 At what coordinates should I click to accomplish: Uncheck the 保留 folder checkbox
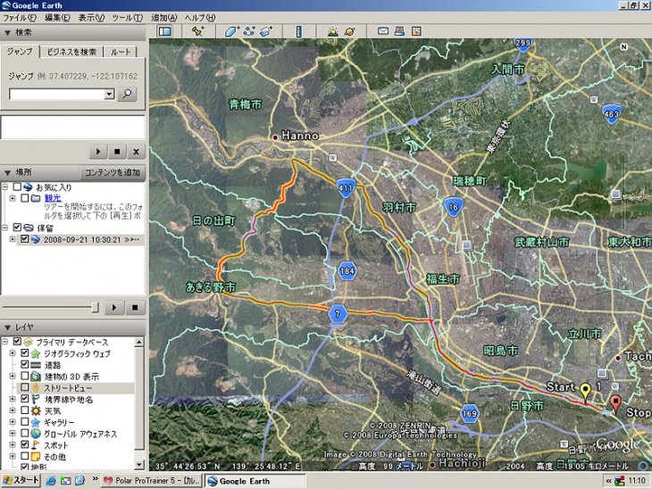[17, 228]
